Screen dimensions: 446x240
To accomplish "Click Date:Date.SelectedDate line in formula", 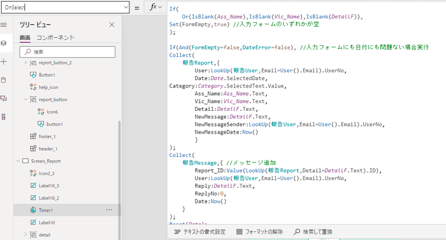I will pos(231,79).
